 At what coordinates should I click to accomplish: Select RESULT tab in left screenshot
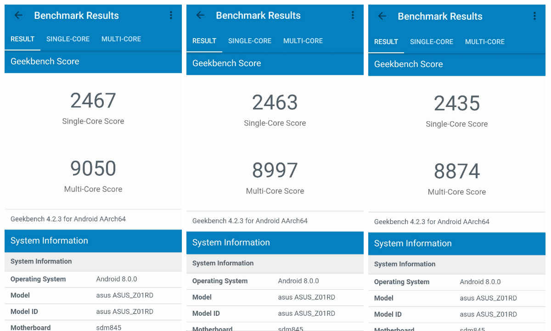[x=22, y=39]
